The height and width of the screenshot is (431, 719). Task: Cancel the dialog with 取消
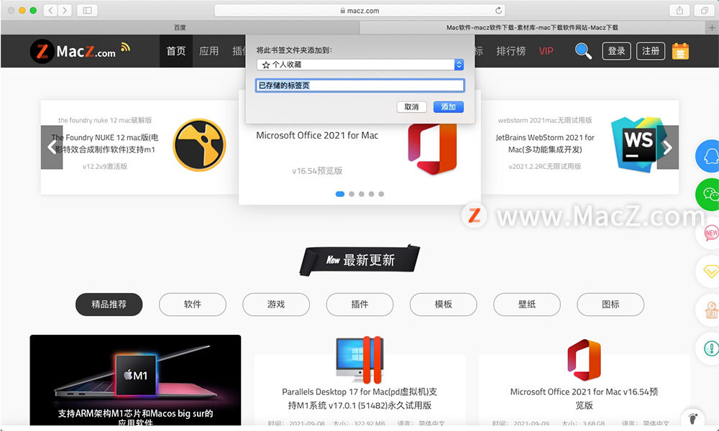point(411,107)
